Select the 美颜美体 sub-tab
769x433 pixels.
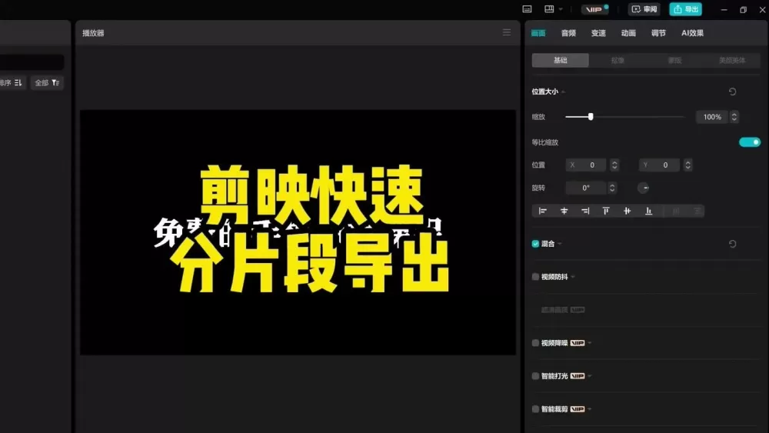tap(732, 60)
